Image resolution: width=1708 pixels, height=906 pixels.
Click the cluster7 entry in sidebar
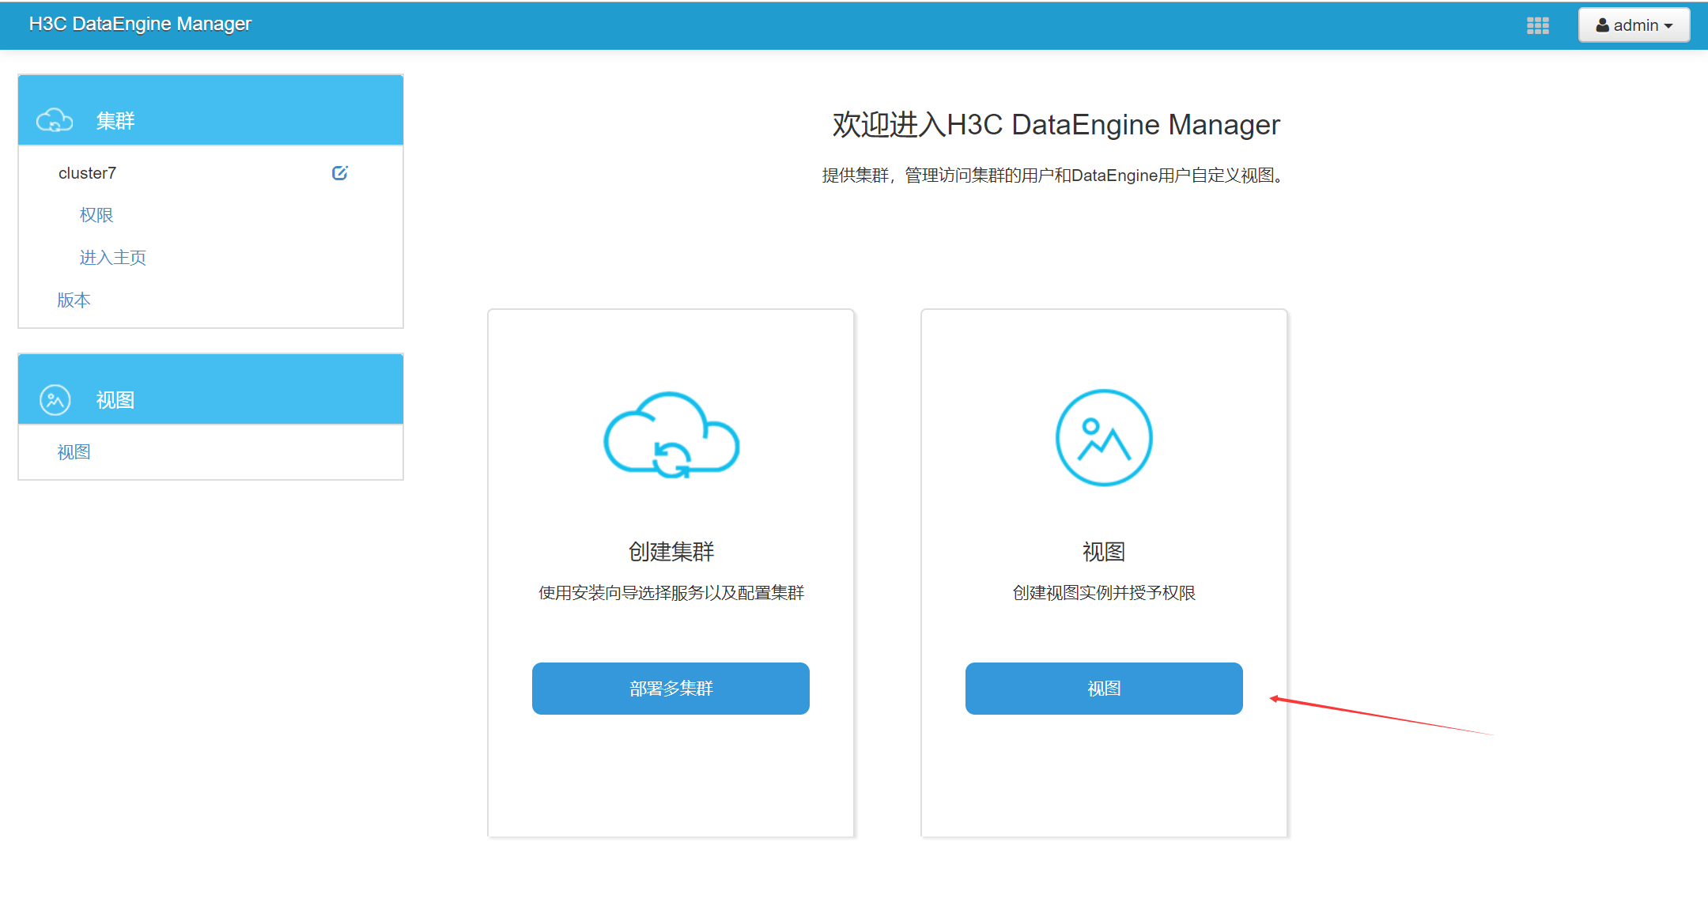[x=87, y=173]
